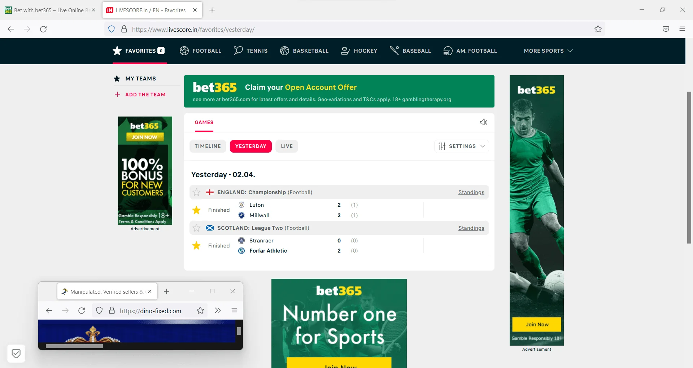
Task: Click the bet365 Open Account Offer banner
Action: tap(339, 91)
